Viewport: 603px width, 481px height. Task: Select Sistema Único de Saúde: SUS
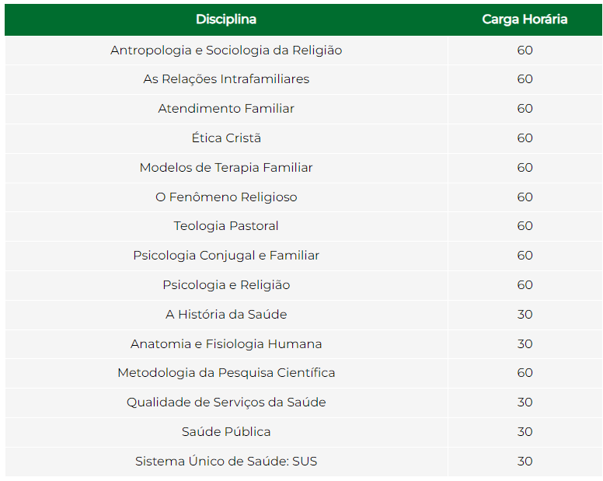click(x=226, y=462)
